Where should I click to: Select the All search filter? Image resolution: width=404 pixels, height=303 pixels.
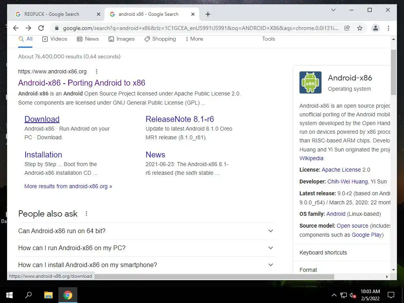pos(25,39)
